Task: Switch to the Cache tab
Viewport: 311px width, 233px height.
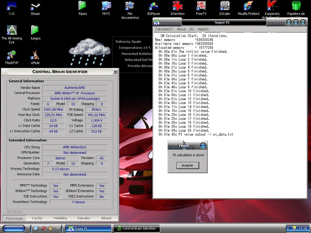Action: point(37,218)
